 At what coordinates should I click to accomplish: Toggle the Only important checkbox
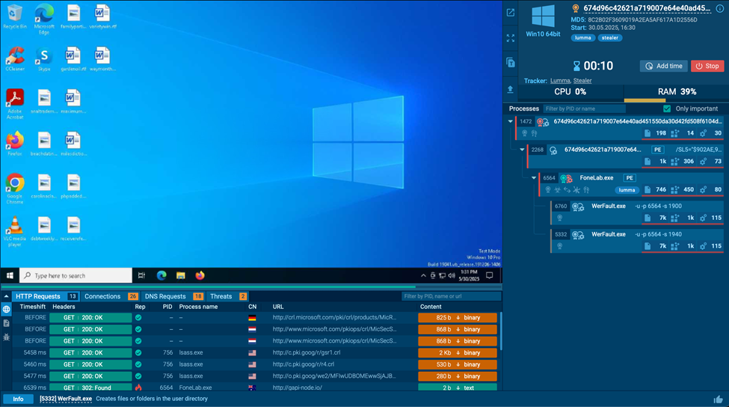pos(667,108)
